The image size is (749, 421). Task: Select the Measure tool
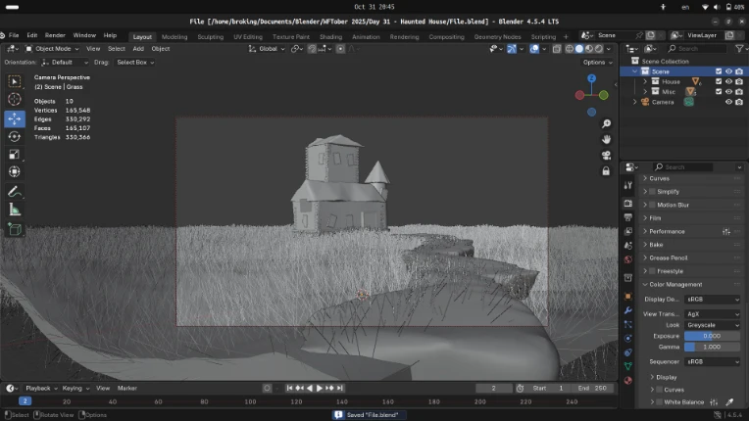tap(15, 210)
